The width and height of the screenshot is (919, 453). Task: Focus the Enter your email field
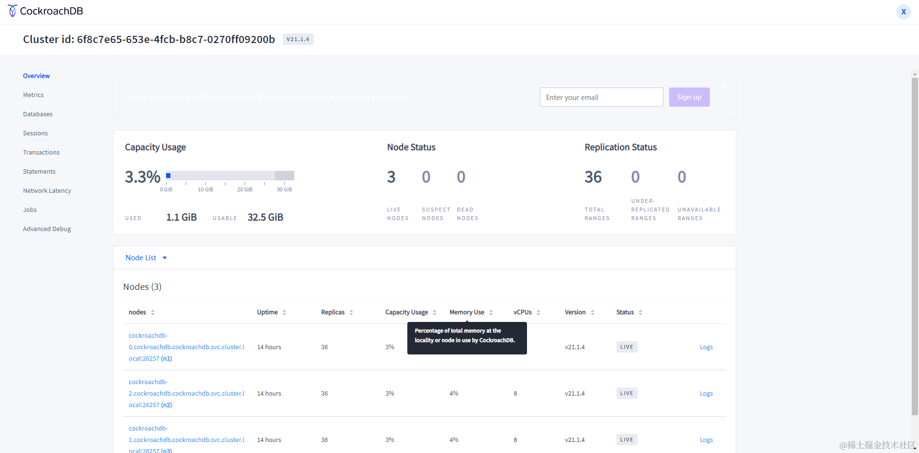[x=601, y=97]
